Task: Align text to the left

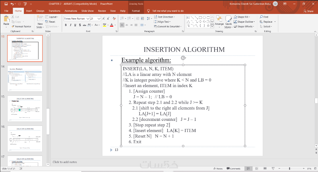Action: [x=122, y=25]
